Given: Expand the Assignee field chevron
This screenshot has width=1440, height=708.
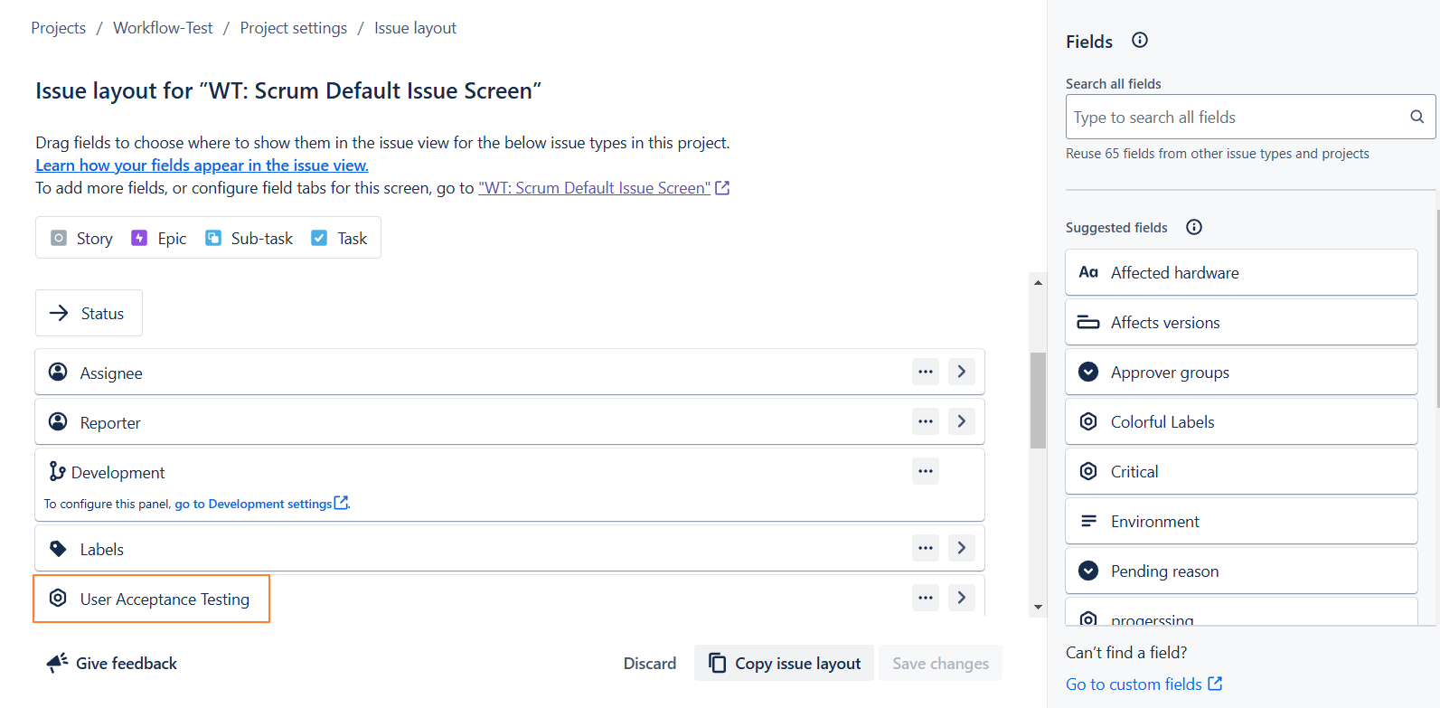Looking at the screenshot, I should [x=961, y=372].
